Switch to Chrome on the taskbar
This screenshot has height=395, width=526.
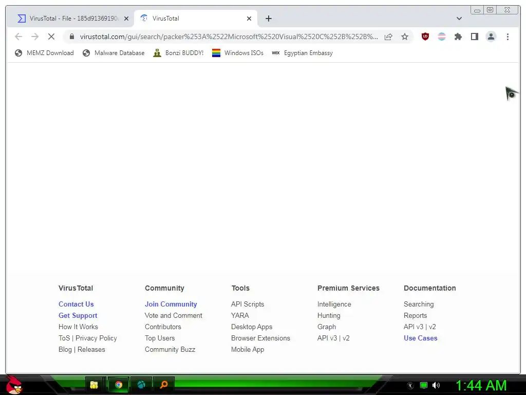click(119, 385)
